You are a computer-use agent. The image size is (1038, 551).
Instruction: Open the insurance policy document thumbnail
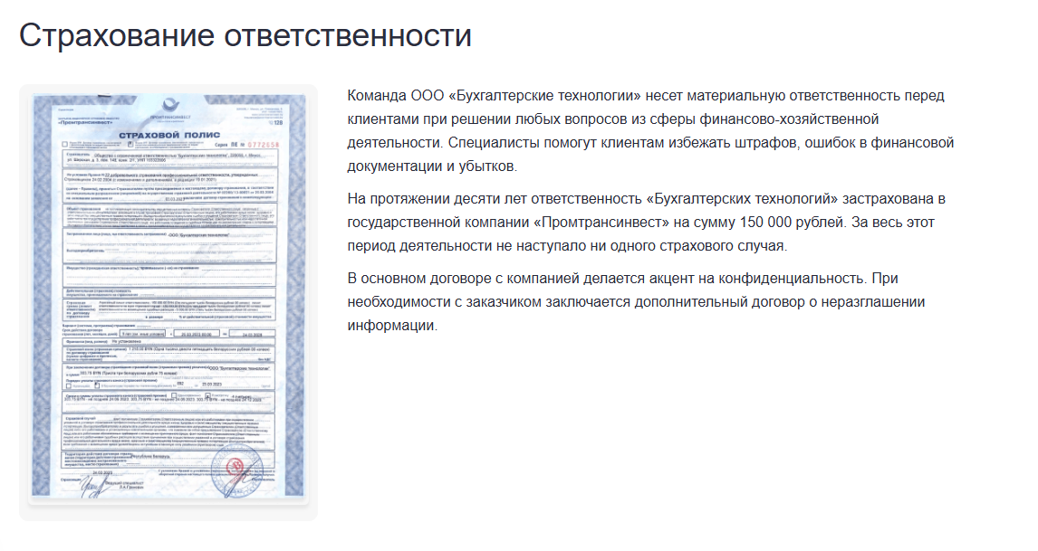click(x=168, y=296)
